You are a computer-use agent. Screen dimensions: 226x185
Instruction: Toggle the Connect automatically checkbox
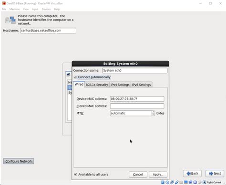tap(75, 77)
